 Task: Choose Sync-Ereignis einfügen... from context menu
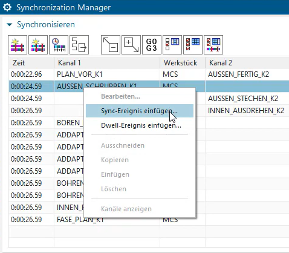pos(140,111)
